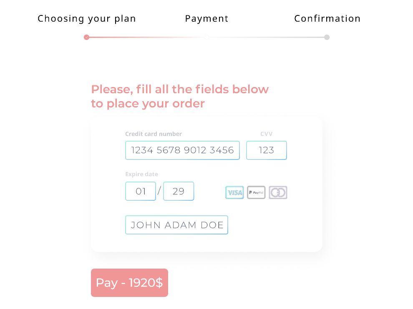The image size is (413, 309).
Task: Select the JOHN ADAM DOE name field
Action: click(176, 225)
